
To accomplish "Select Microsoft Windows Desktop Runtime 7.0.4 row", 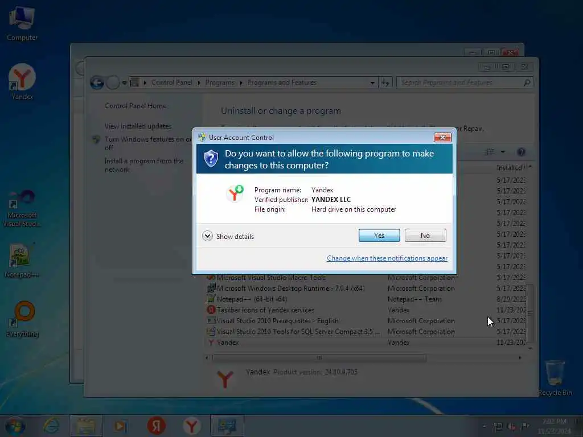I will [366, 288].
